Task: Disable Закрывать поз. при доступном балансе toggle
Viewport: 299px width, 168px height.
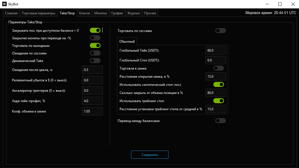Action: [95, 30]
